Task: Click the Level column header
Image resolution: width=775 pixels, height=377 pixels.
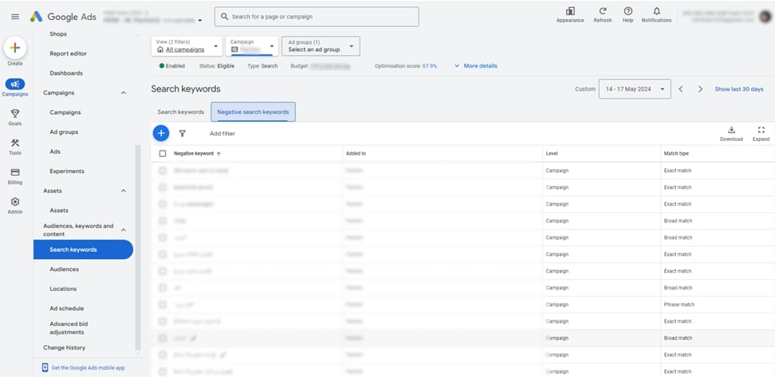Action: click(x=552, y=154)
